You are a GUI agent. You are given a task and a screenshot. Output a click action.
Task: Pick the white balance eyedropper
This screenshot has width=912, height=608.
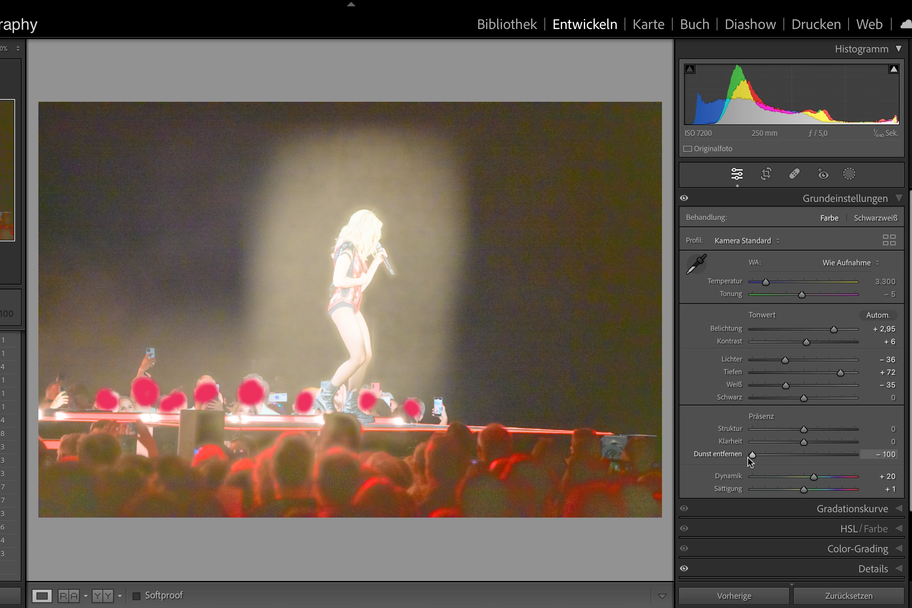point(696,264)
